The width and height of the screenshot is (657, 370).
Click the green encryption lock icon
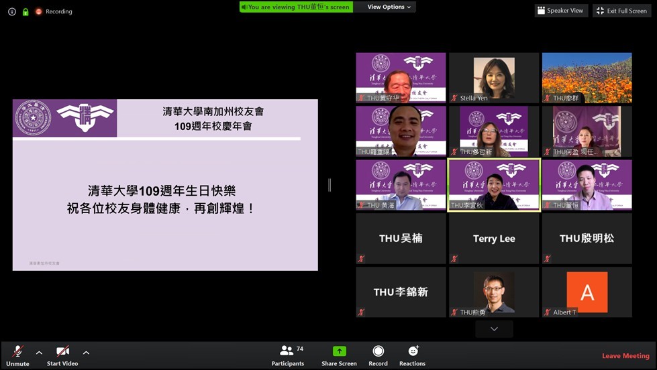(x=26, y=11)
